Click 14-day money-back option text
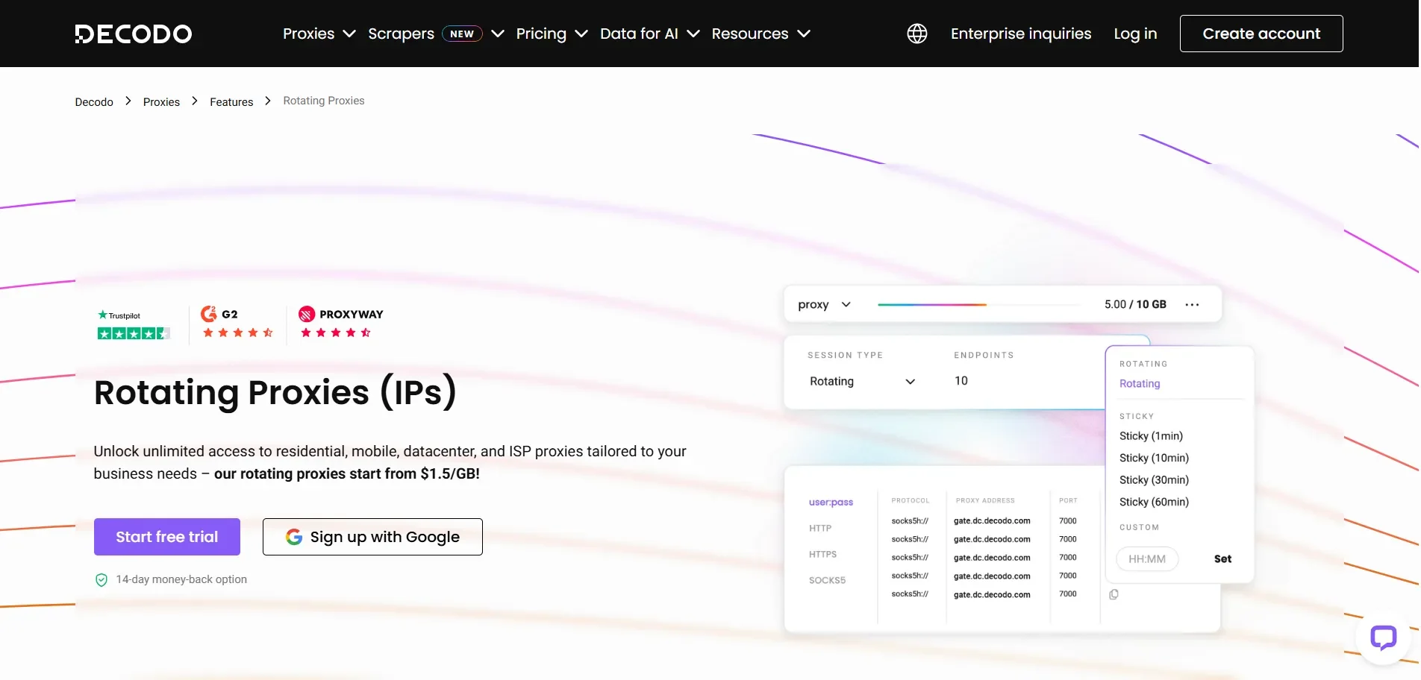Viewport: 1421px width, 680px height. [x=181, y=579]
